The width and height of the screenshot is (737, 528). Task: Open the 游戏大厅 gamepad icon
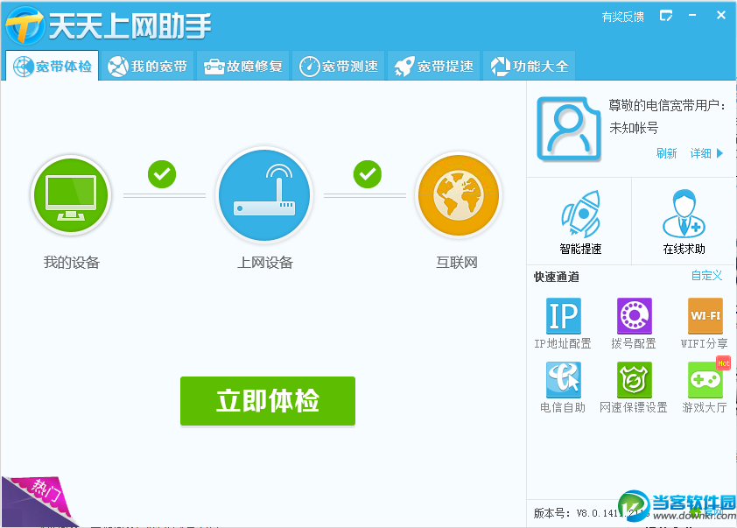[x=705, y=380]
